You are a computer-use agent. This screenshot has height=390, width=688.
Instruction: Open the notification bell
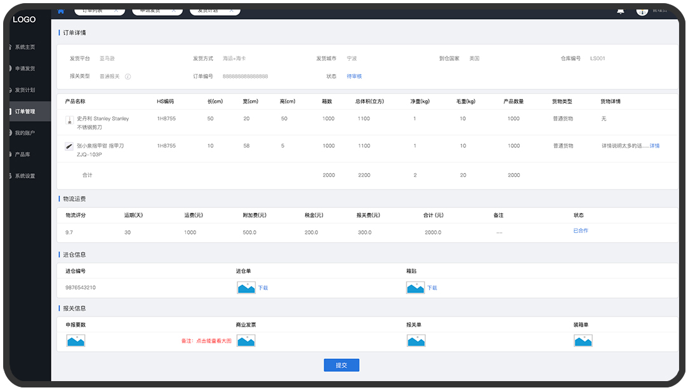pyautogui.click(x=620, y=11)
